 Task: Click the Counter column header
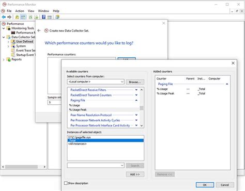pos(170,78)
